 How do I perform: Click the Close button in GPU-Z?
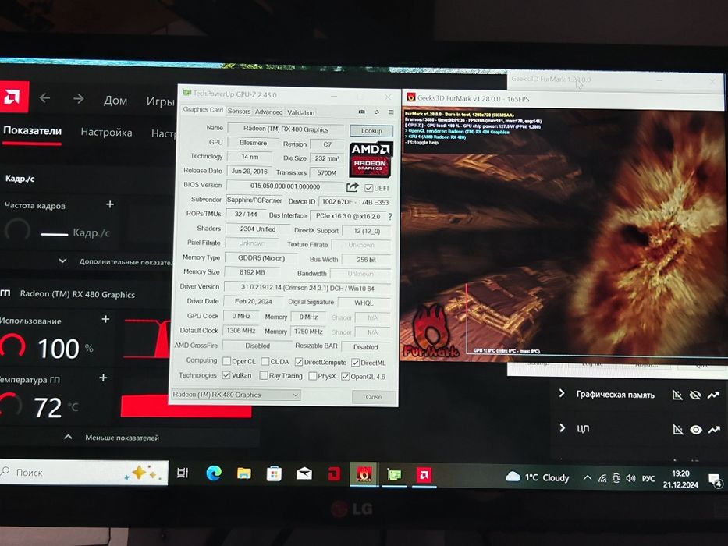click(x=374, y=396)
